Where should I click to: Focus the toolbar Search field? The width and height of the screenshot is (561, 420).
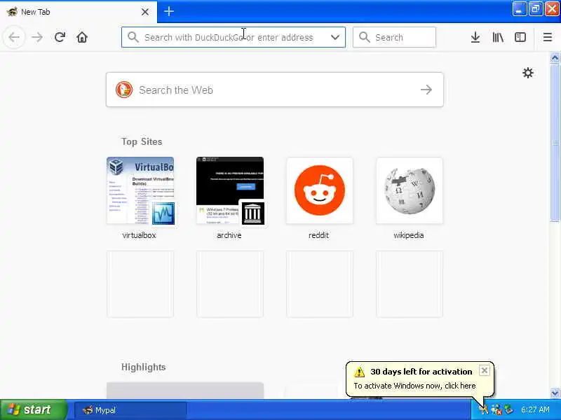click(x=394, y=37)
